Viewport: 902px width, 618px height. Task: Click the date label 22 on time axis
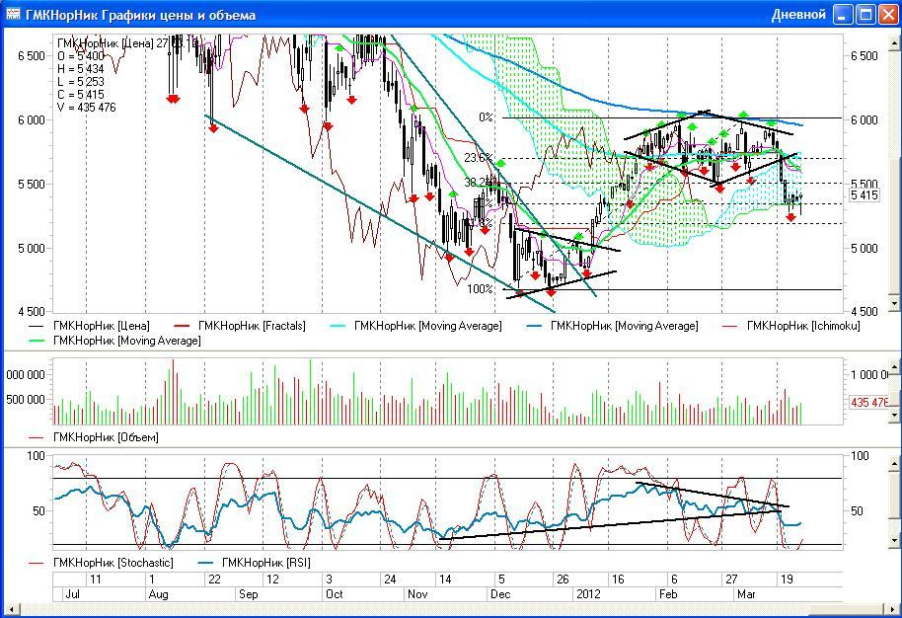(214, 579)
